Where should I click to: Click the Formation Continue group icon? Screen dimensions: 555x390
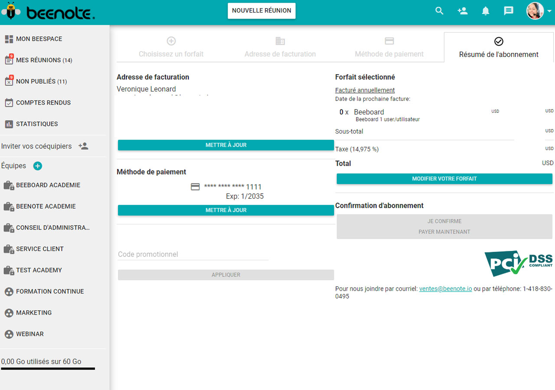(9, 292)
